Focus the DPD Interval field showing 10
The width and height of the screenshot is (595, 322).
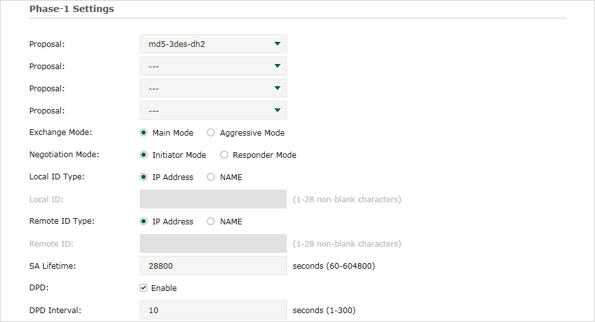tap(213, 310)
